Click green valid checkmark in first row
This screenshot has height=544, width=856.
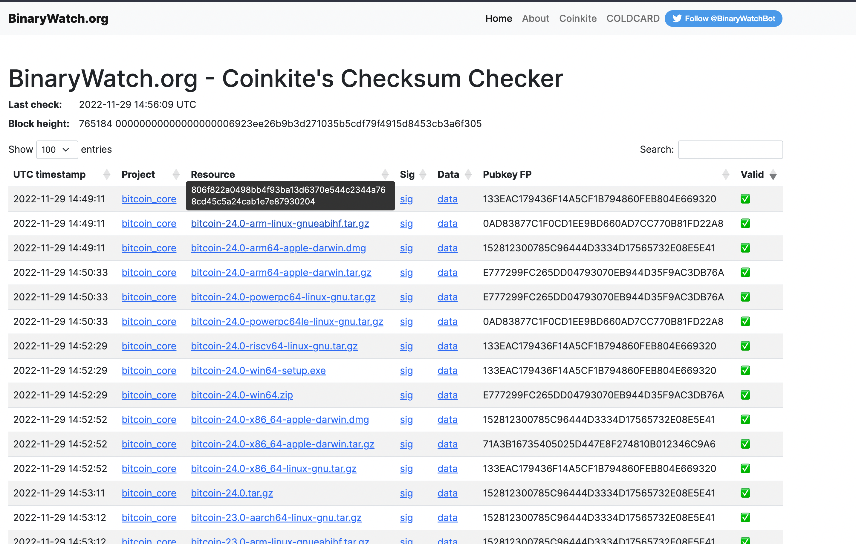point(745,199)
